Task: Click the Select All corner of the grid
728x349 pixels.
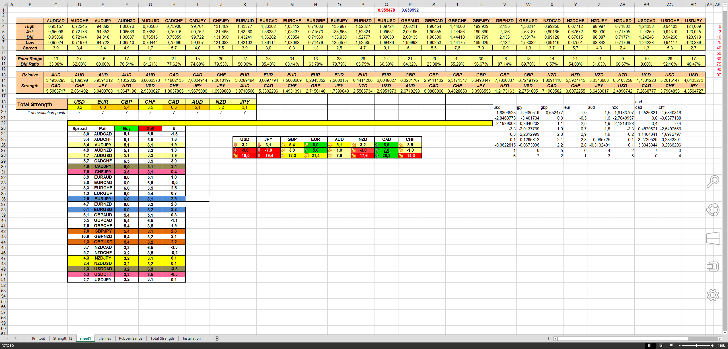Action: (x=3, y=5)
